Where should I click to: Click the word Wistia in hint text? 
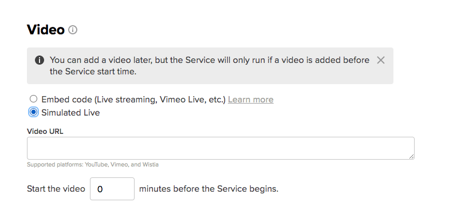[x=151, y=165]
